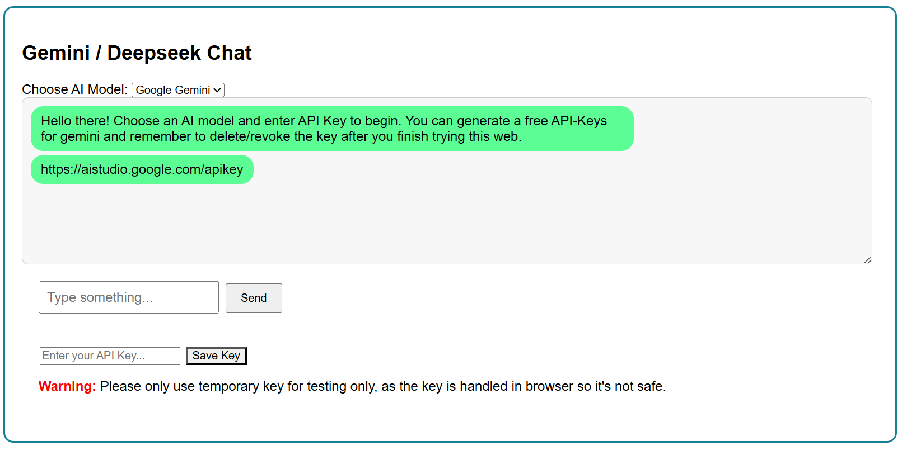Click the red Warning text
902x450 pixels.
(x=67, y=386)
